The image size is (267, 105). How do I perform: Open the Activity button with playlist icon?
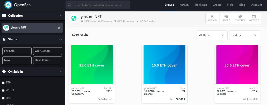tap(212, 18)
